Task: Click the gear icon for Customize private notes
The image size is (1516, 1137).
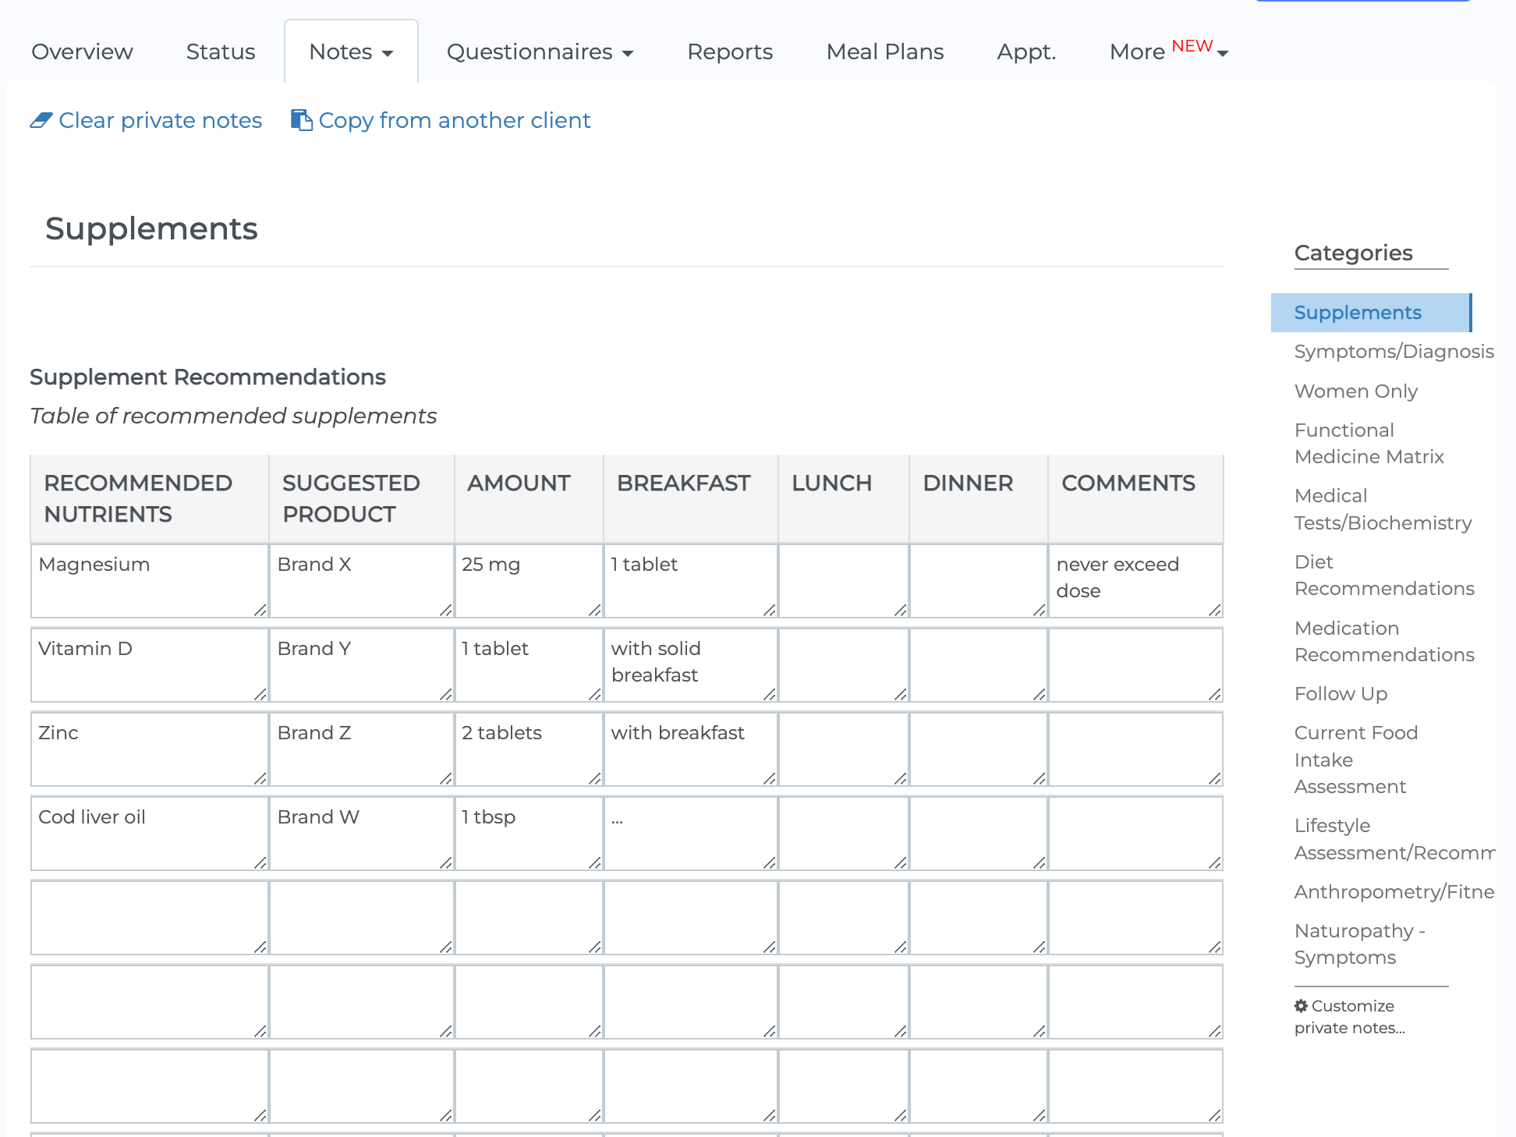Action: [1300, 1006]
